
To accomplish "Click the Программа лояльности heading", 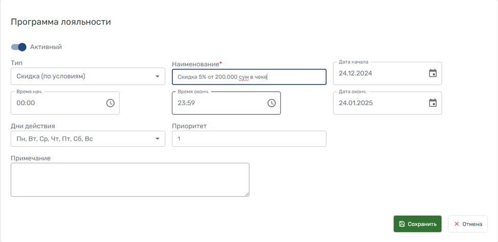I will 61,22.
